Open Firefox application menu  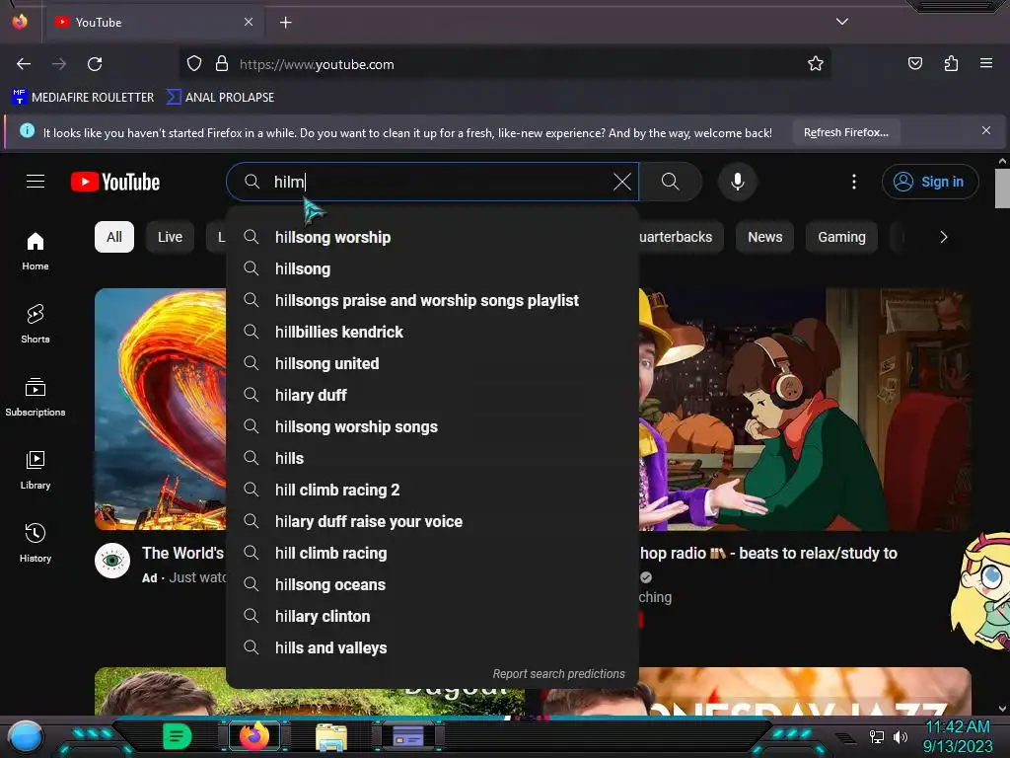(x=986, y=64)
